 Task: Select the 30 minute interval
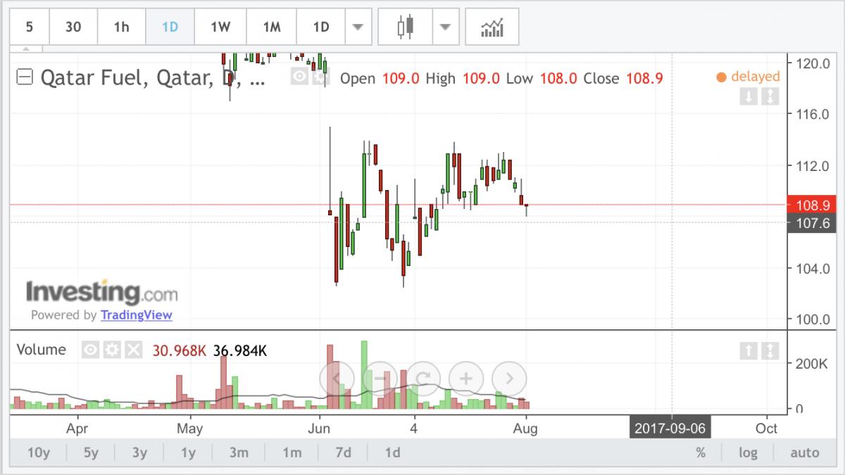[73, 27]
